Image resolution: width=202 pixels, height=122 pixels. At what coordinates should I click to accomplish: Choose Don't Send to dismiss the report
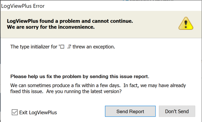coord(177,111)
